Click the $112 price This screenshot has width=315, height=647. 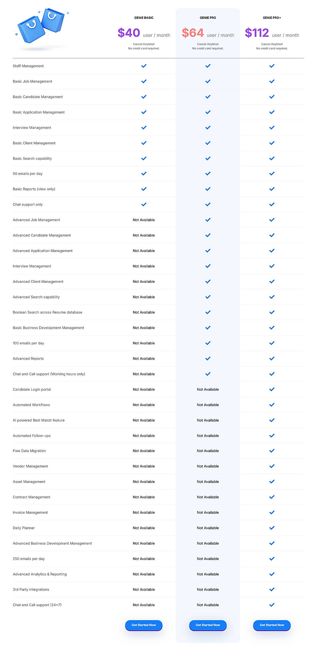(x=257, y=33)
